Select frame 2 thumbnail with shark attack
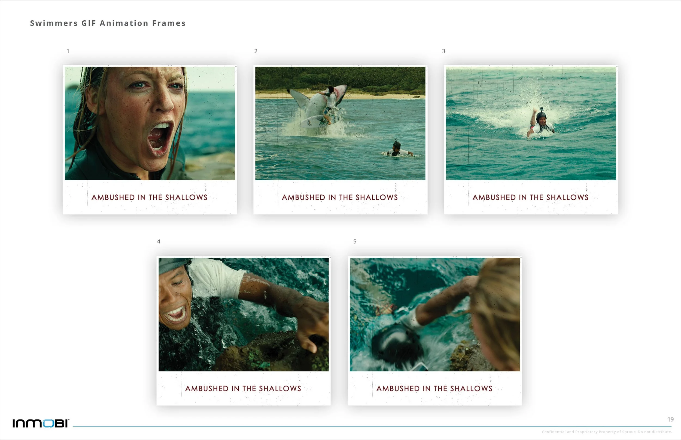 pyautogui.click(x=340, y=123)
